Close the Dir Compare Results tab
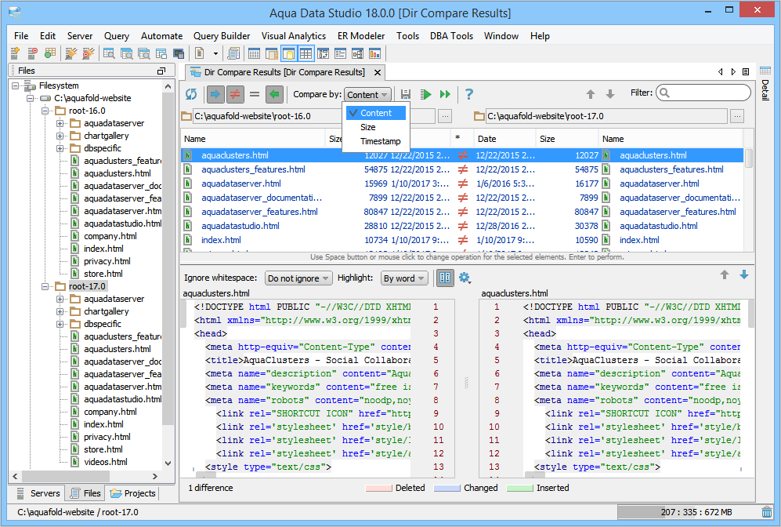The width and height of the screenshot is (781, 527). (x=378, y=72)
